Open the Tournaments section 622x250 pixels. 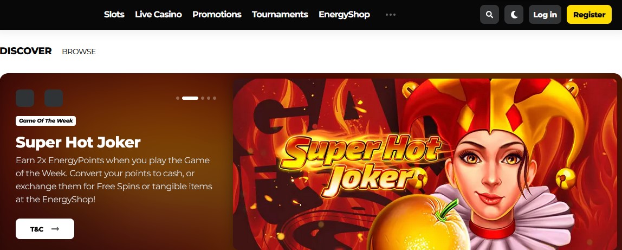[280, 15]
